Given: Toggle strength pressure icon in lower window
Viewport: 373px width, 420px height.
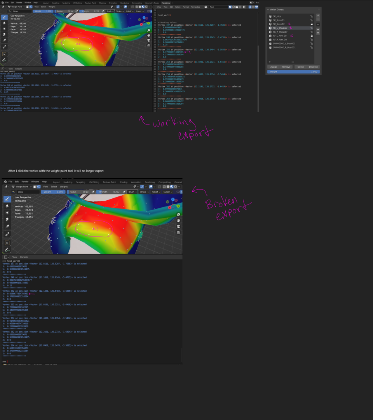Looking at the screenshot, I should 124,192.
